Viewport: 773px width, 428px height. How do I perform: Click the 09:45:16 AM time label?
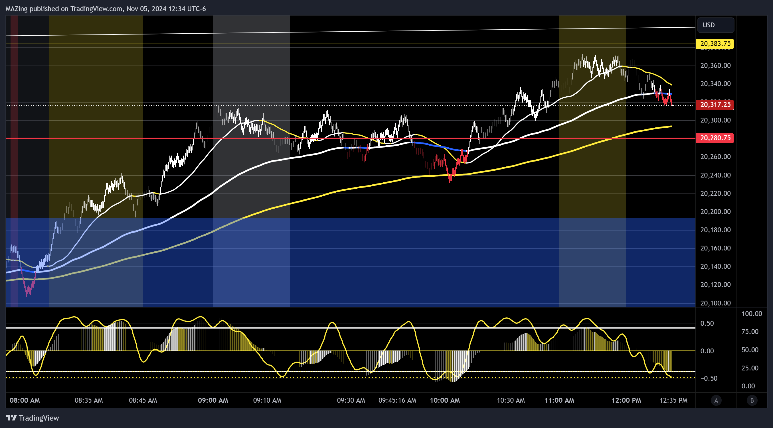tap(397, 400)
